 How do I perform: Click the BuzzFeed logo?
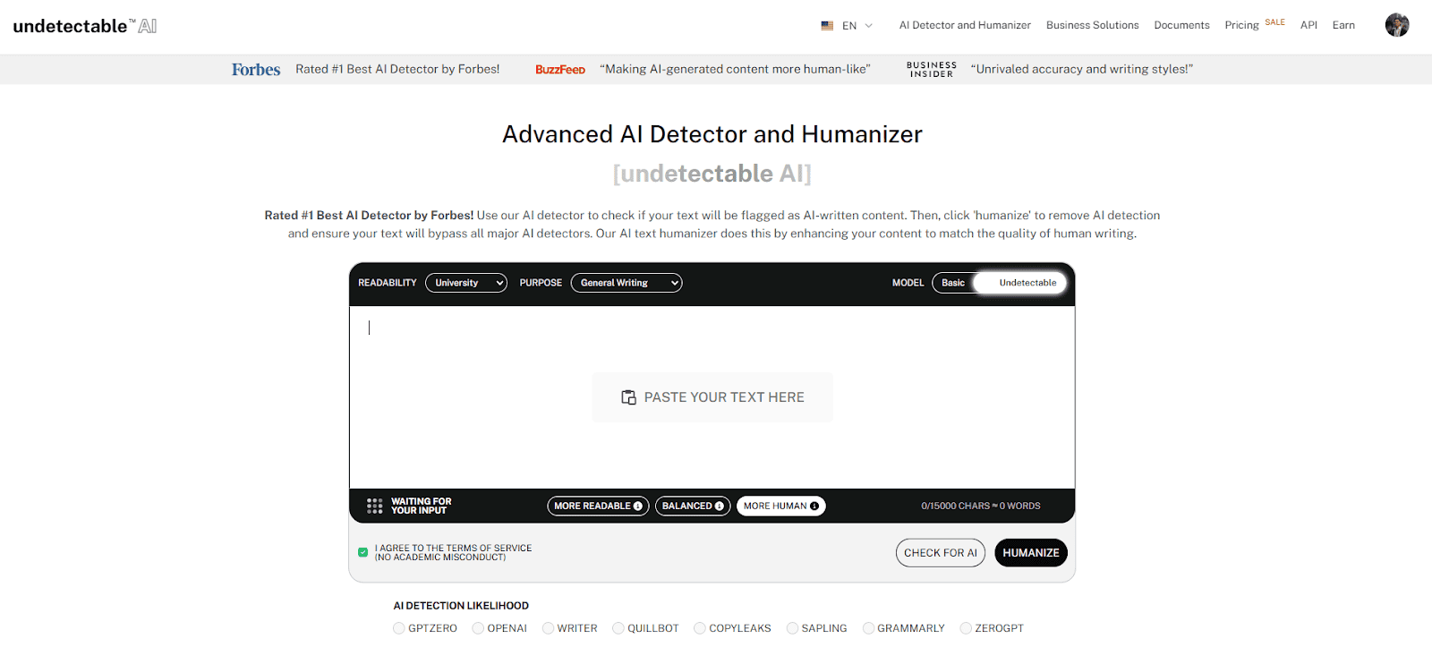560,70
